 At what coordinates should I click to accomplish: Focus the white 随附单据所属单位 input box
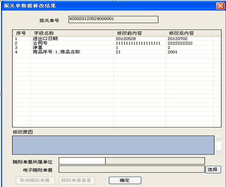coord(82,161)
